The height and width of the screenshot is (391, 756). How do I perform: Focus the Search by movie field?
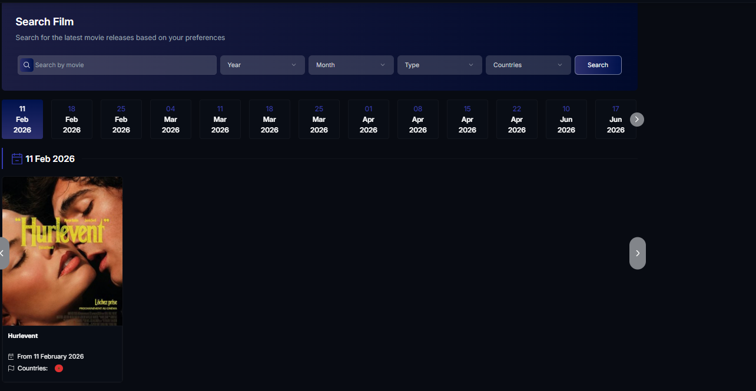pyautogui.click(x=117, y=65)
